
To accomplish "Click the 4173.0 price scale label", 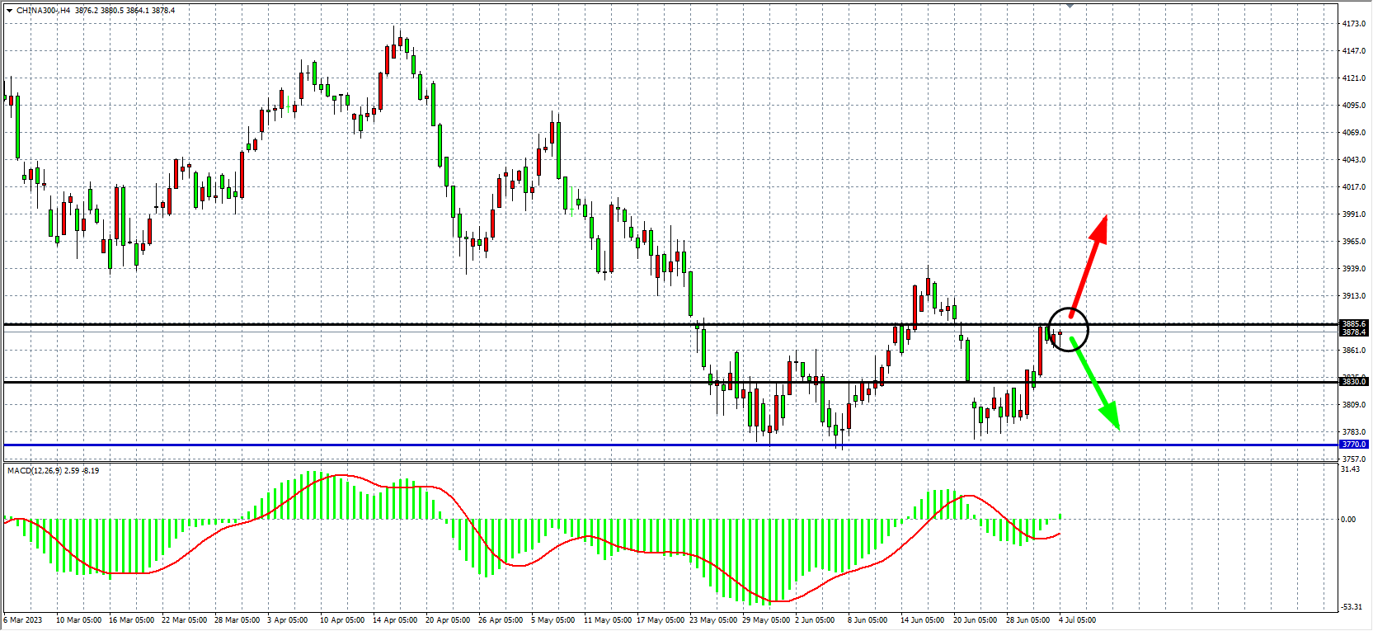I will click(x=1353, y=24).
